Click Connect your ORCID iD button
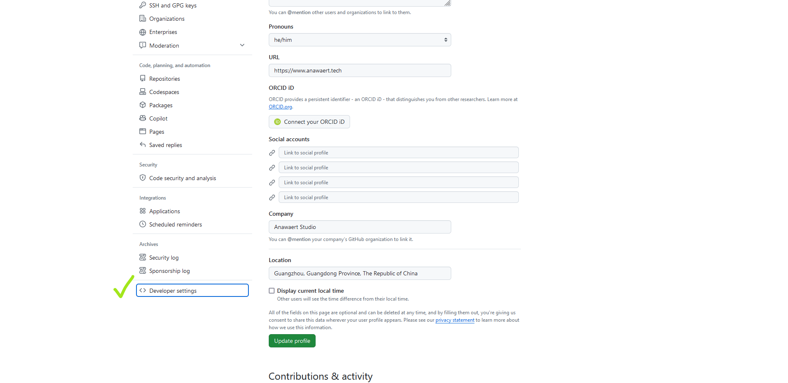 click(309, 122)
